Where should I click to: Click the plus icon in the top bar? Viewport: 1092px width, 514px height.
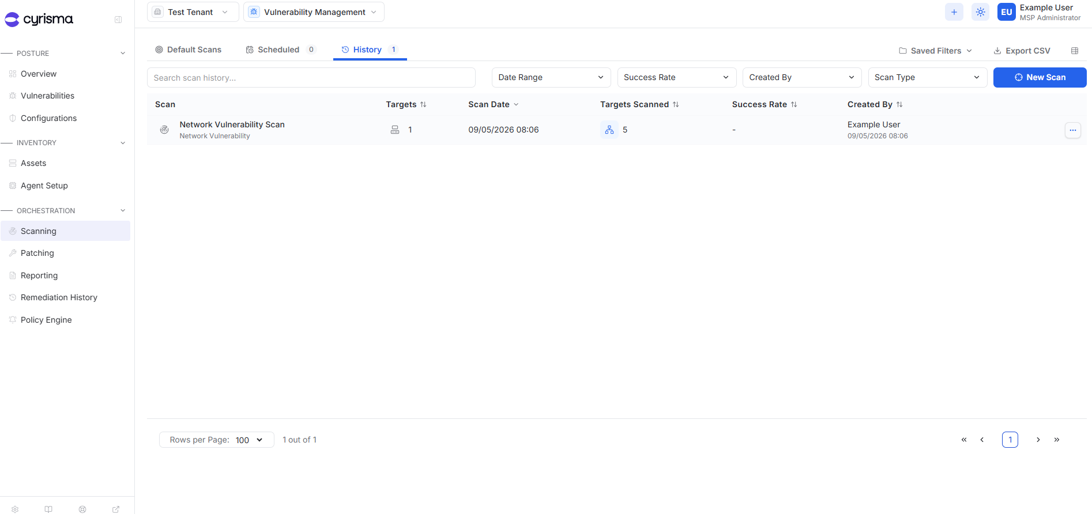(954, 12)
